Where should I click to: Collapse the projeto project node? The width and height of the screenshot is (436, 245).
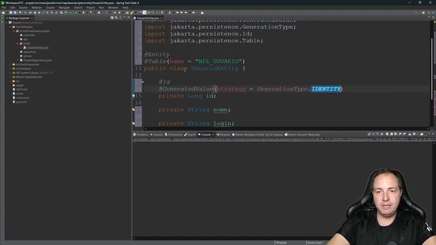point(7,22)
